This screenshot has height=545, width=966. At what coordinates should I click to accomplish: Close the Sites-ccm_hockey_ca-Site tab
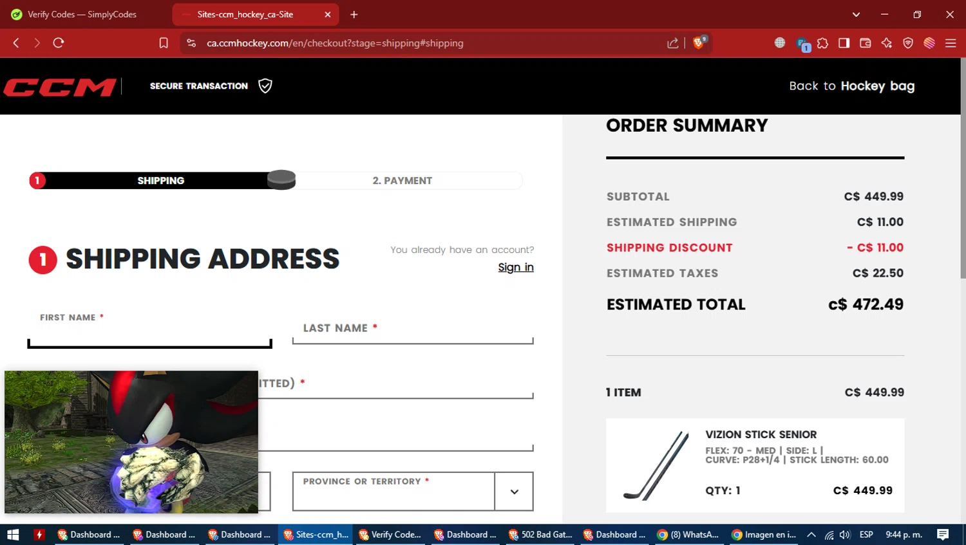tap(327, 14)
